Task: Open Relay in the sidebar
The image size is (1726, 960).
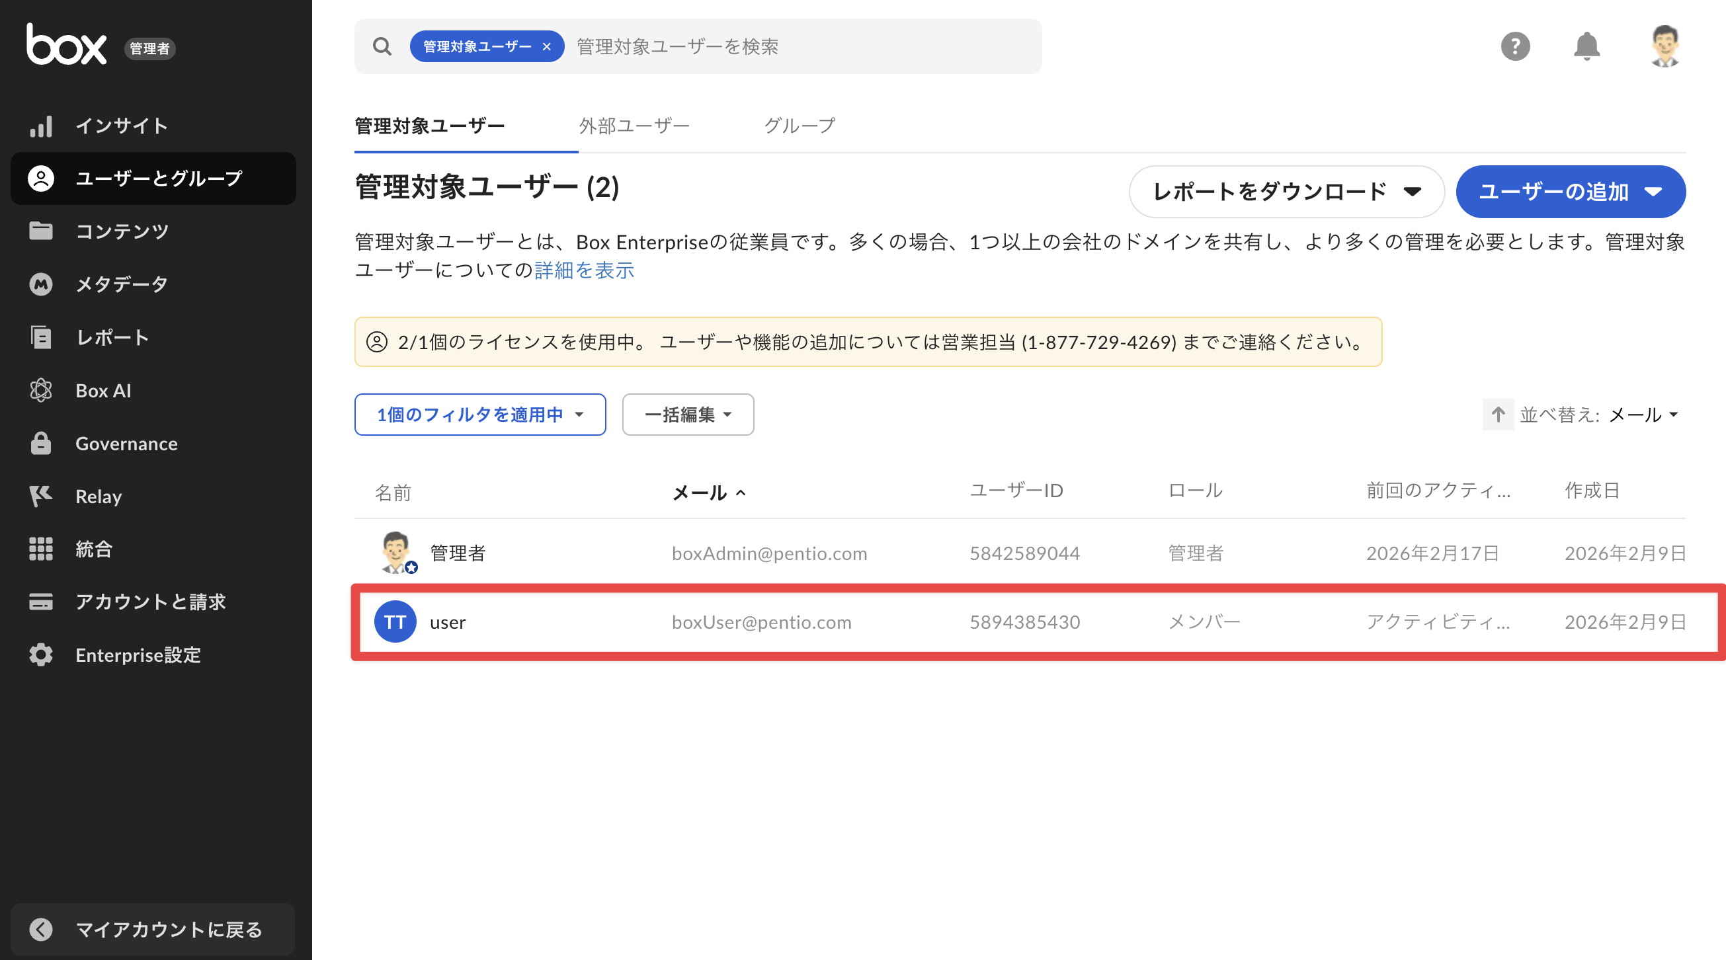Action: click(x=153, y=496)
